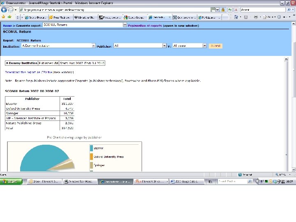
Task: Click the Search Desktop field in taskbar
Action: [x=233, y=181]
